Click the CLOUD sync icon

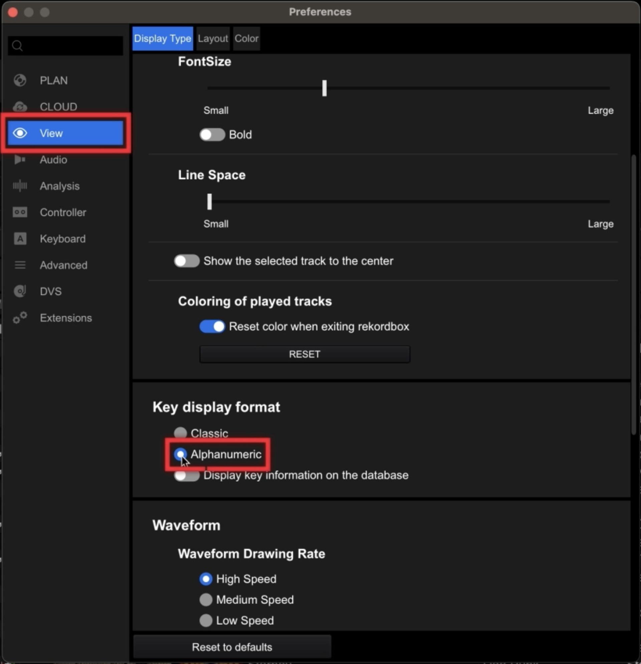tap(20, 107)
